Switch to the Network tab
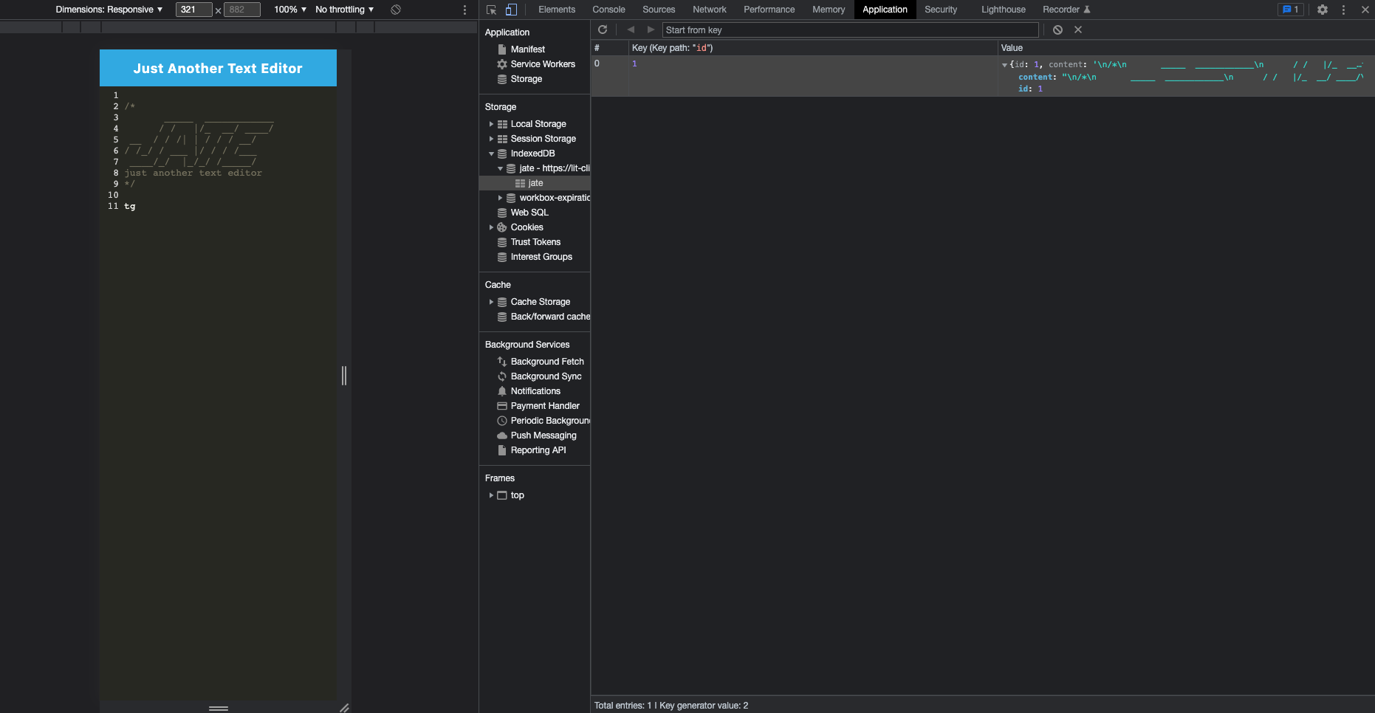Viewport: 1375px width, 713px height. point(710,10)
